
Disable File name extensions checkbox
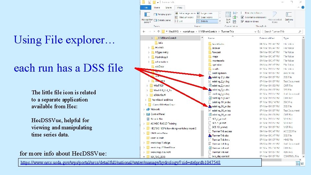tap(242, 17)
